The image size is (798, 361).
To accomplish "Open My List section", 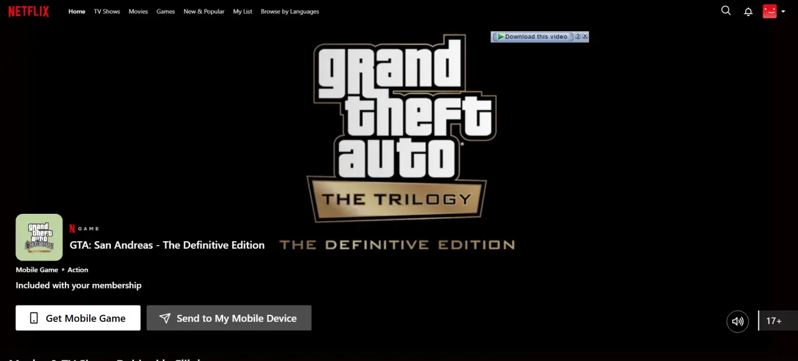I will [x=243, y=11].
